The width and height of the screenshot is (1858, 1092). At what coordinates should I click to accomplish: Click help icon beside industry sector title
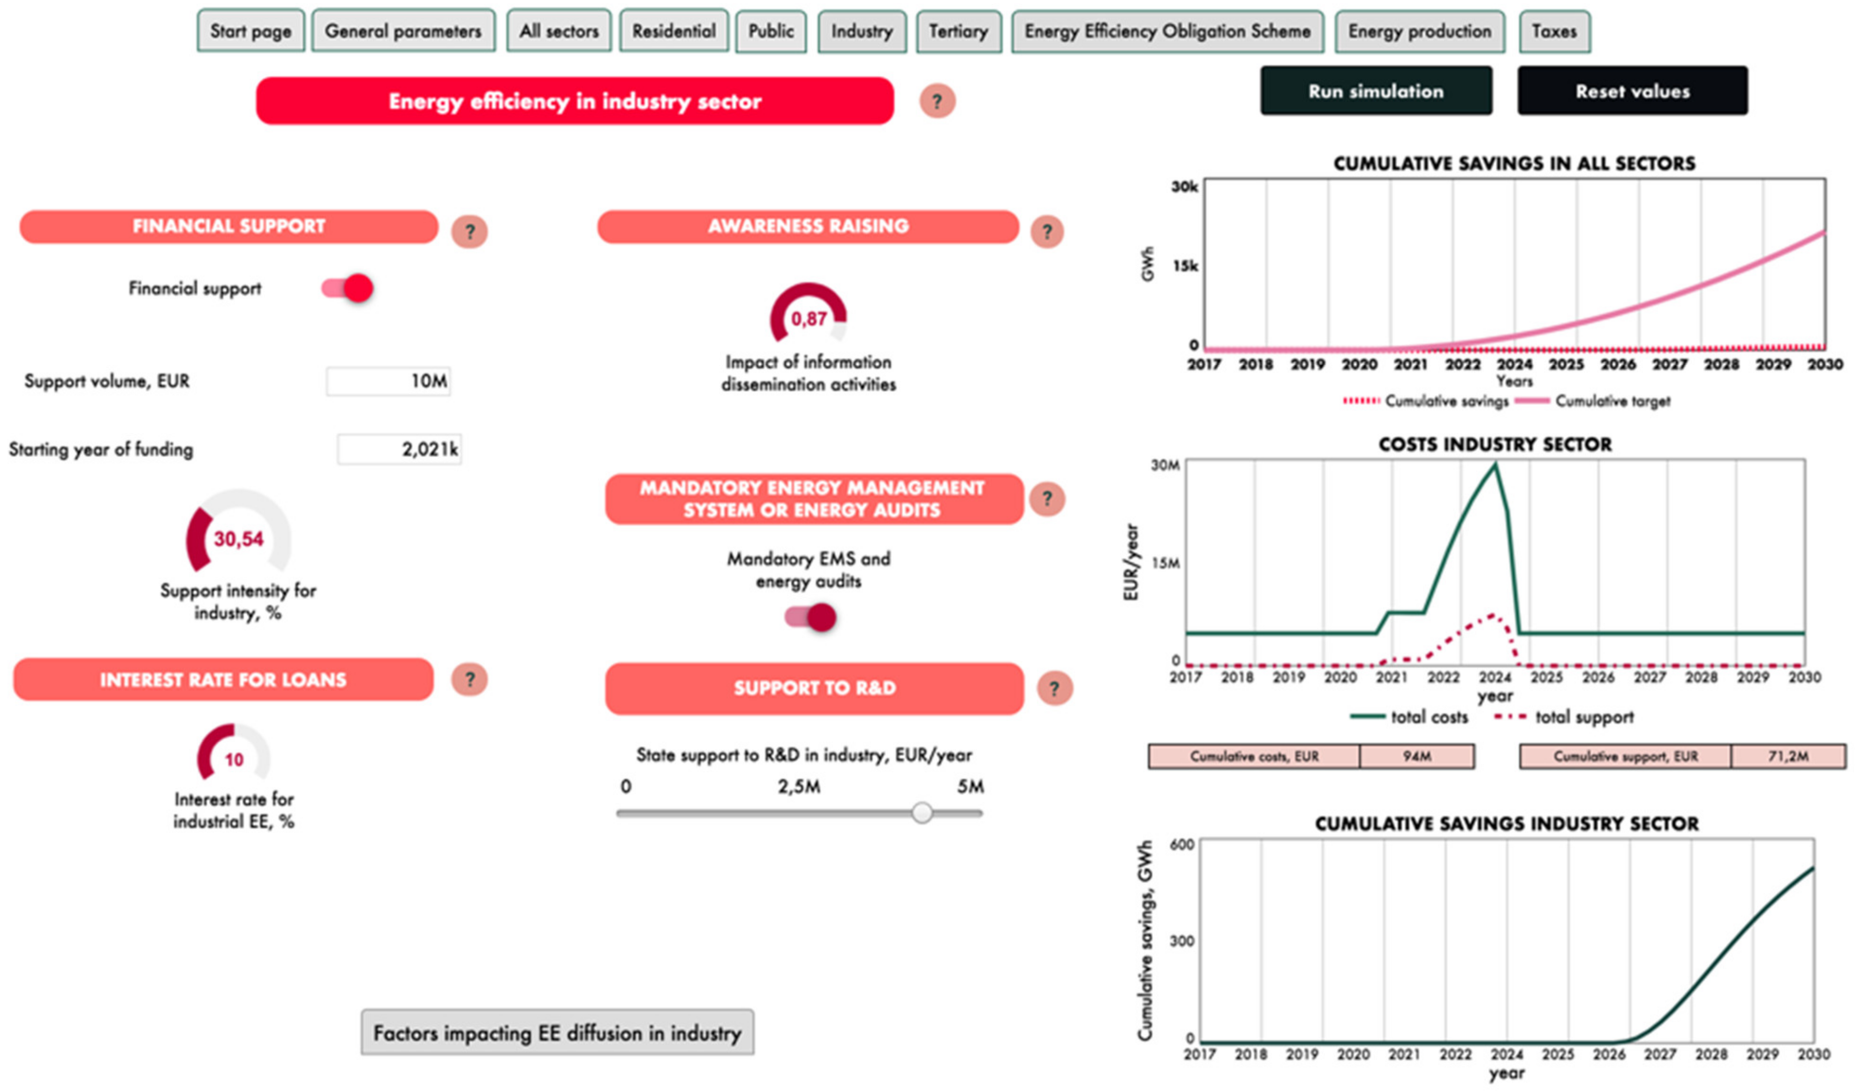pos(937,101)
